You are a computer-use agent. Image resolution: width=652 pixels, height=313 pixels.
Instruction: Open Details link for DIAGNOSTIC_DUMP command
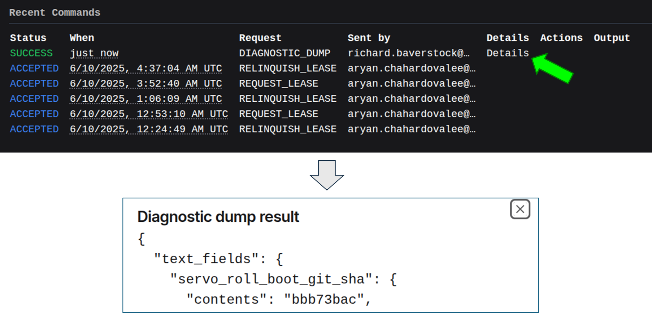508,53
